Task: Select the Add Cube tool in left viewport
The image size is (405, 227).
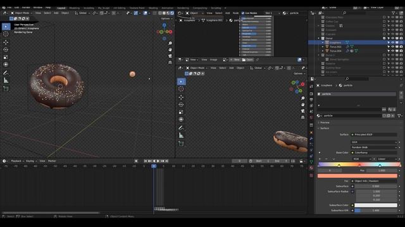Action: click(6, 89)
